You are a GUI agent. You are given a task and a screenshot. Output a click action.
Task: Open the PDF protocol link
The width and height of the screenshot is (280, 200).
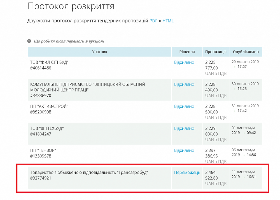point(153,21)
